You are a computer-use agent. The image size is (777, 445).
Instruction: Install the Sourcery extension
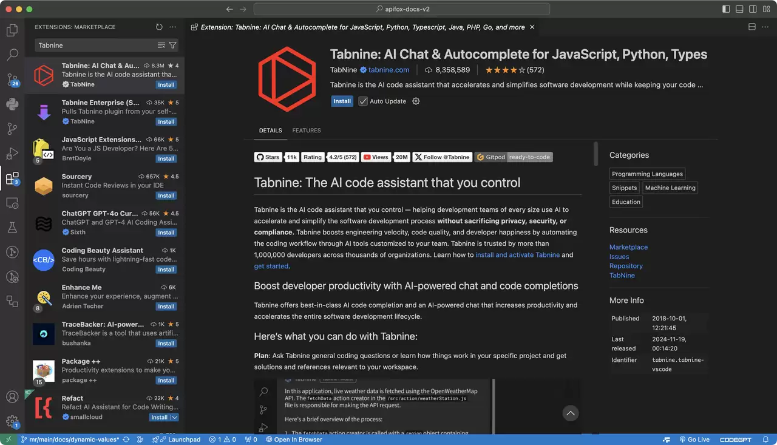click(x=166, y=195)
